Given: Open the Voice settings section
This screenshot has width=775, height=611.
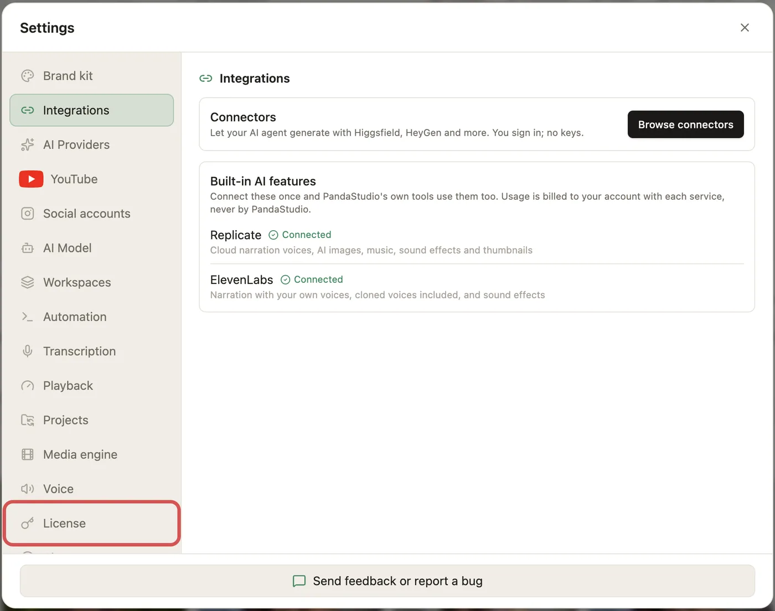Looking at the screenshot, I should (91, 489).
